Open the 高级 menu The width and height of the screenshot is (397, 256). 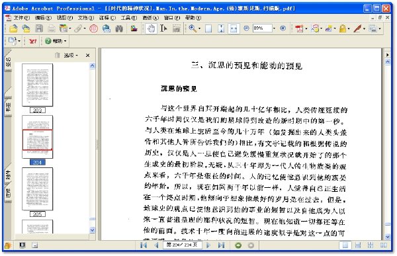point(150,18)
